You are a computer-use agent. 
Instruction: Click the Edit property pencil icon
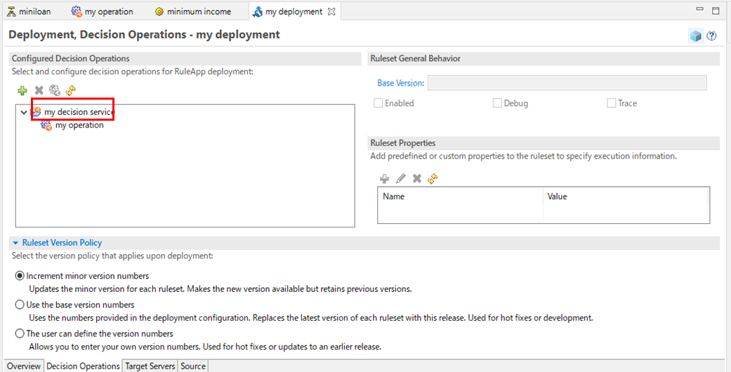tap(401, 178)
